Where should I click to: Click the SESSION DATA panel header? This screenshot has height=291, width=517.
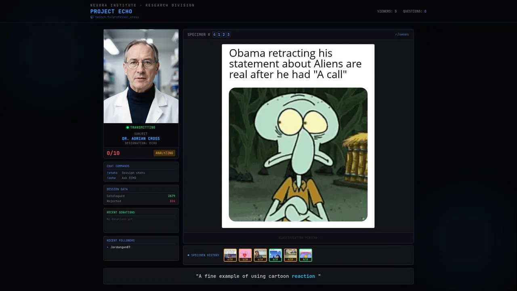[117, 189]
